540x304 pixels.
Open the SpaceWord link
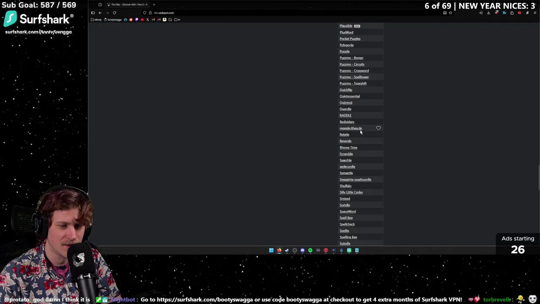[x=348, y=212]
